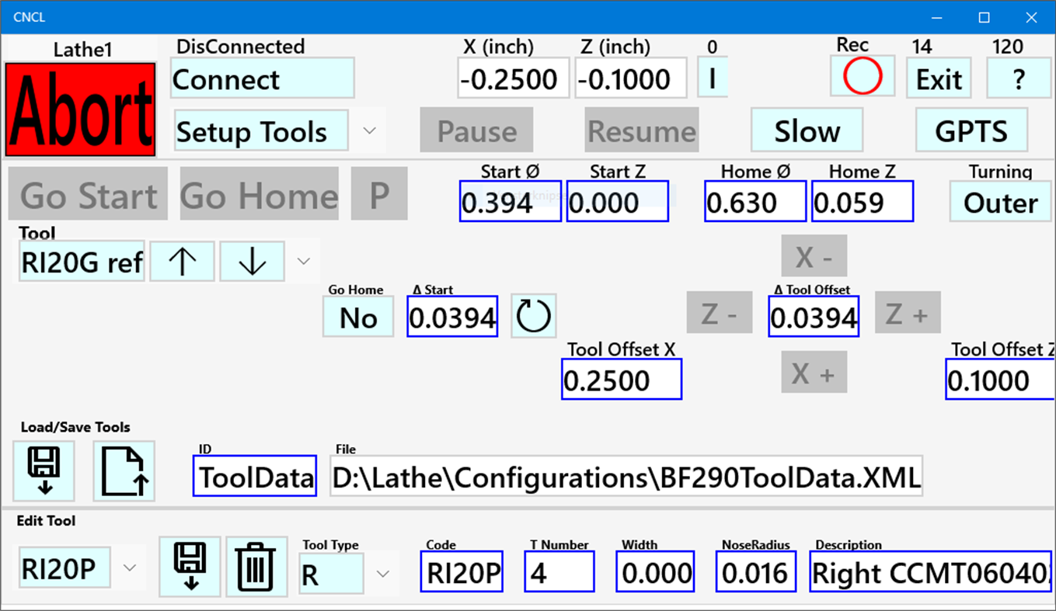Click the GPTS button
This screenshot has height=611, width=1056.
tap(972, 130)
